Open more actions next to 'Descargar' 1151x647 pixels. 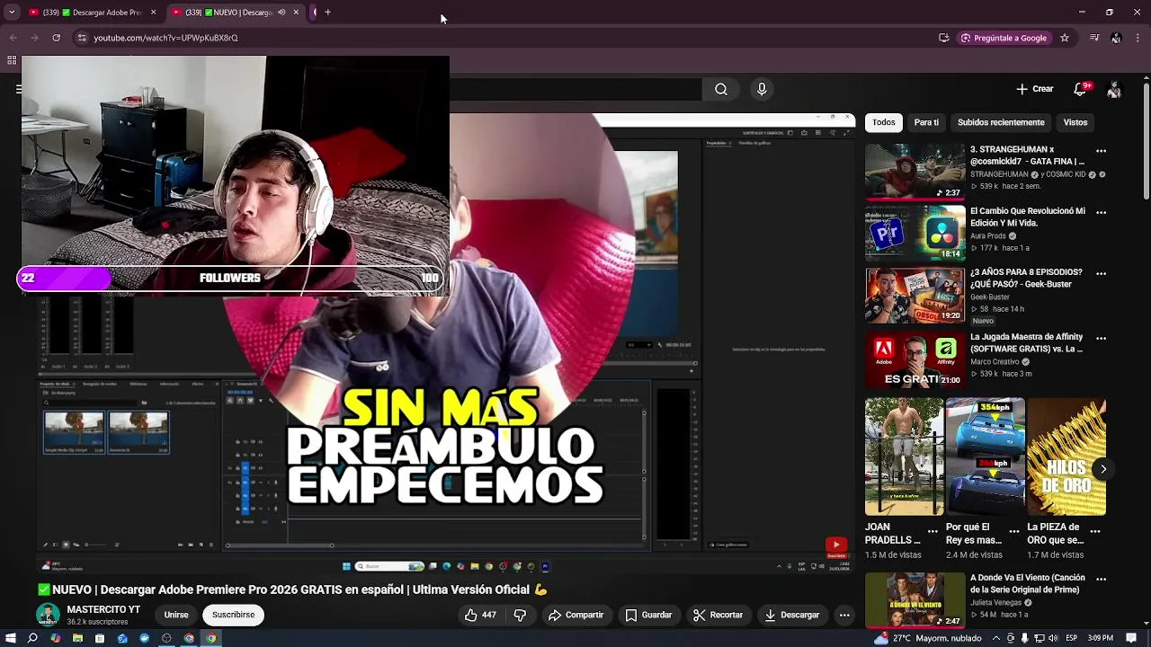point(844,615)
